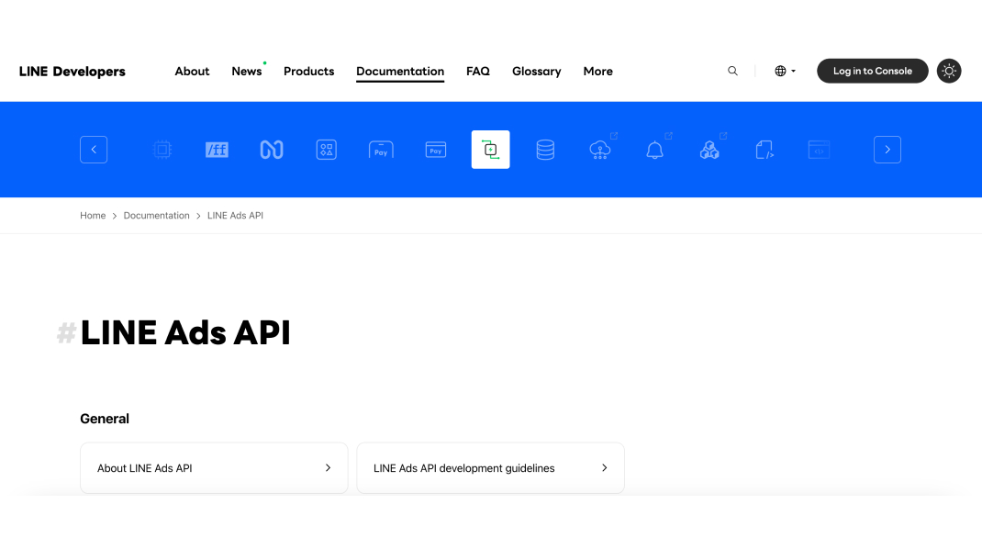Go to Documentation breadcrumb
The height and width of the screenshot is (538, 982).
157,216
